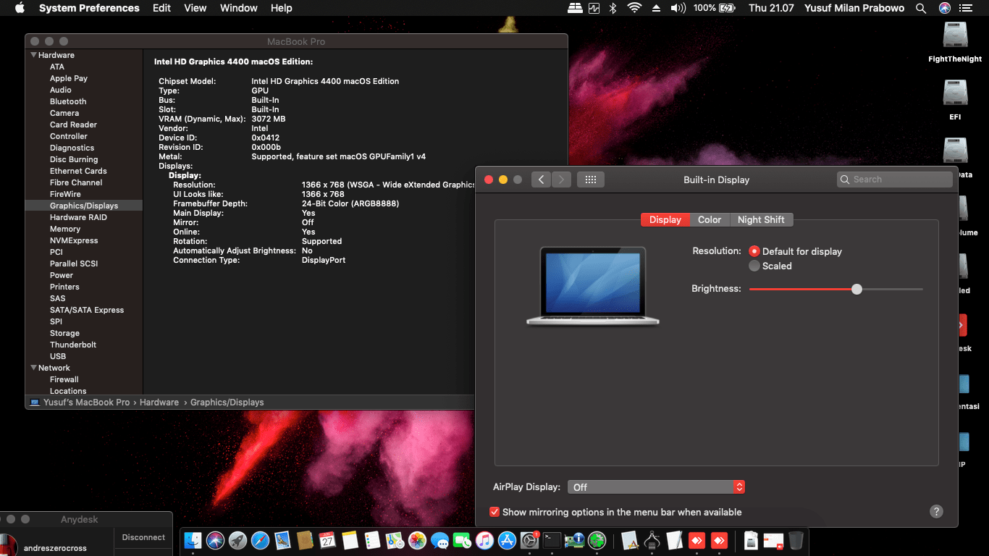
Task: Open Notification Center list icon
Action: click(965, 8)
